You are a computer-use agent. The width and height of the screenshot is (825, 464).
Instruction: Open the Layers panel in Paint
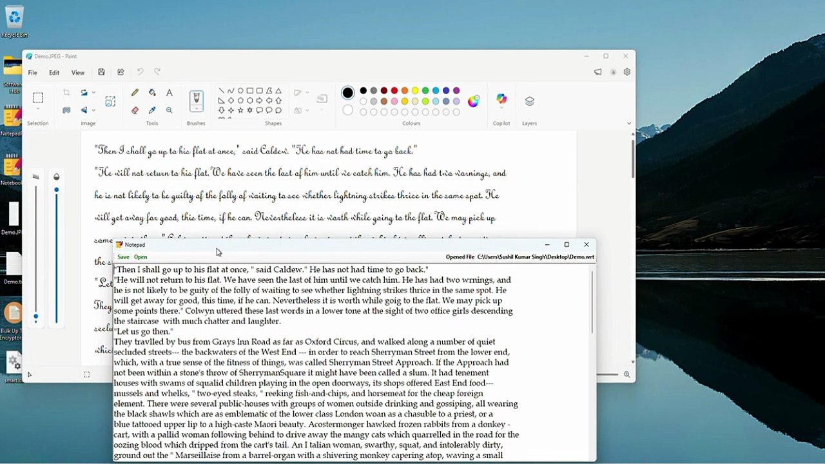529,101
